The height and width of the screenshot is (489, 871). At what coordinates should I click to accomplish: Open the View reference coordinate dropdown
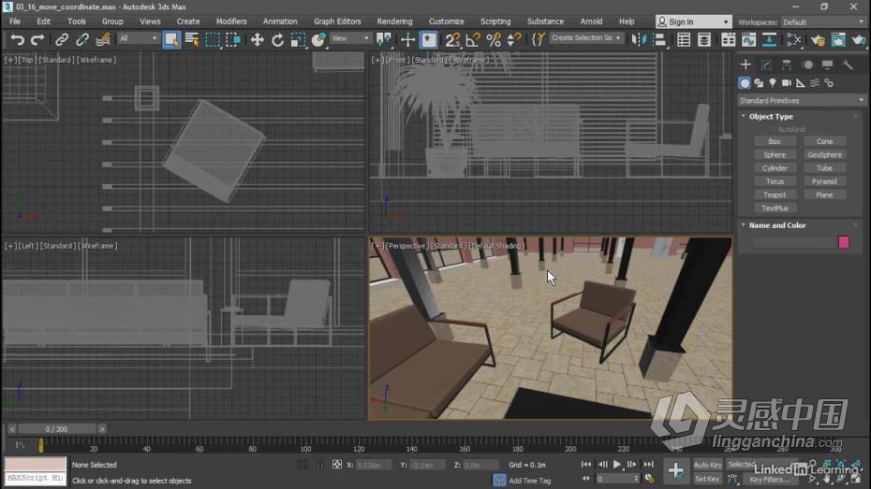coord(350,38)
